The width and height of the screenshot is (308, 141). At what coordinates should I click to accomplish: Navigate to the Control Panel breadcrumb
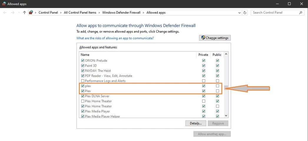point(48,13)
